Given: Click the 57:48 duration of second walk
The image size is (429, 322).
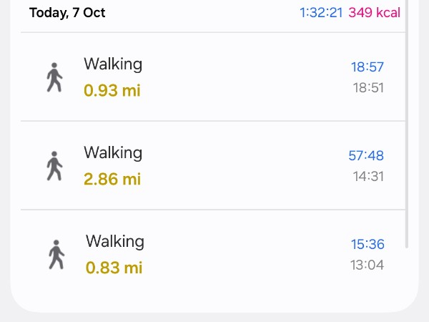Looking at the screenshot, I should coord(365,155).
